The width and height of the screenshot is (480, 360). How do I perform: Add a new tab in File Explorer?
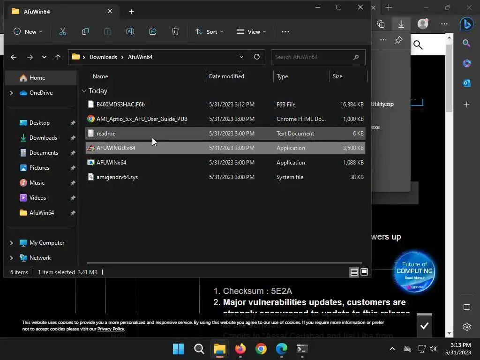[x=131, y=12]
